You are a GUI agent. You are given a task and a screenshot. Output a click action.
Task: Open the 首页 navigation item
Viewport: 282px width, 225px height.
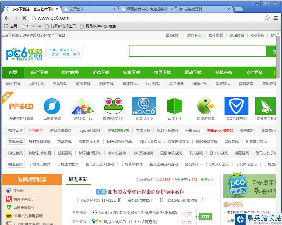[x=13, y=73]
